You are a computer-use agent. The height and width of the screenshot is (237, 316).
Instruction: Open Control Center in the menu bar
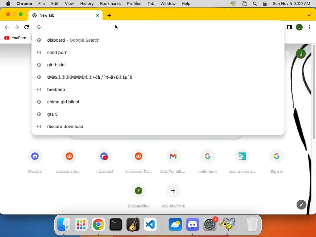click(265, 4)
